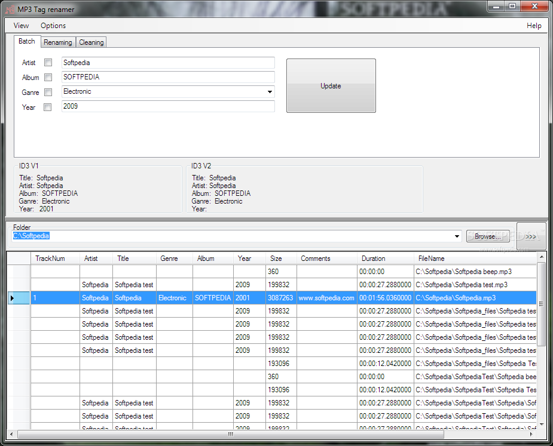
Task: Select file cell C:\Softpedia\Softpedia.mp3
Action: coord(475,298)
